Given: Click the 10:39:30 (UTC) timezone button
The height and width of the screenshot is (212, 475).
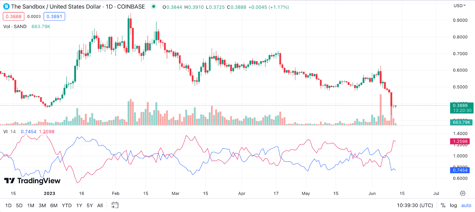Looking at the screenshot, I should click(x=415, y=205).
